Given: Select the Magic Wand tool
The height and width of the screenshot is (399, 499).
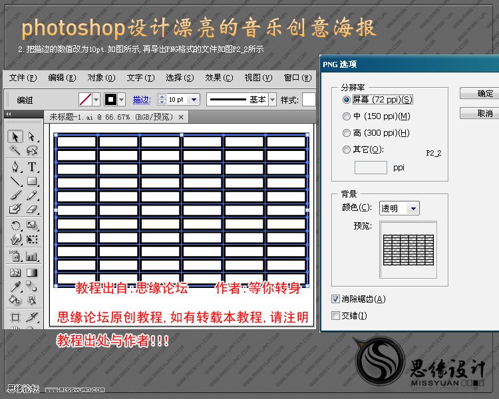Looking at the screenshot, I should (x=15, y=150).
